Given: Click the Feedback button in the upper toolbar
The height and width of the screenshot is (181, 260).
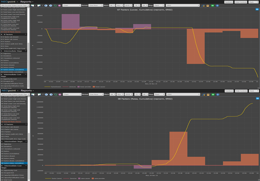Looking at the screenshot, I should point(229,2).
